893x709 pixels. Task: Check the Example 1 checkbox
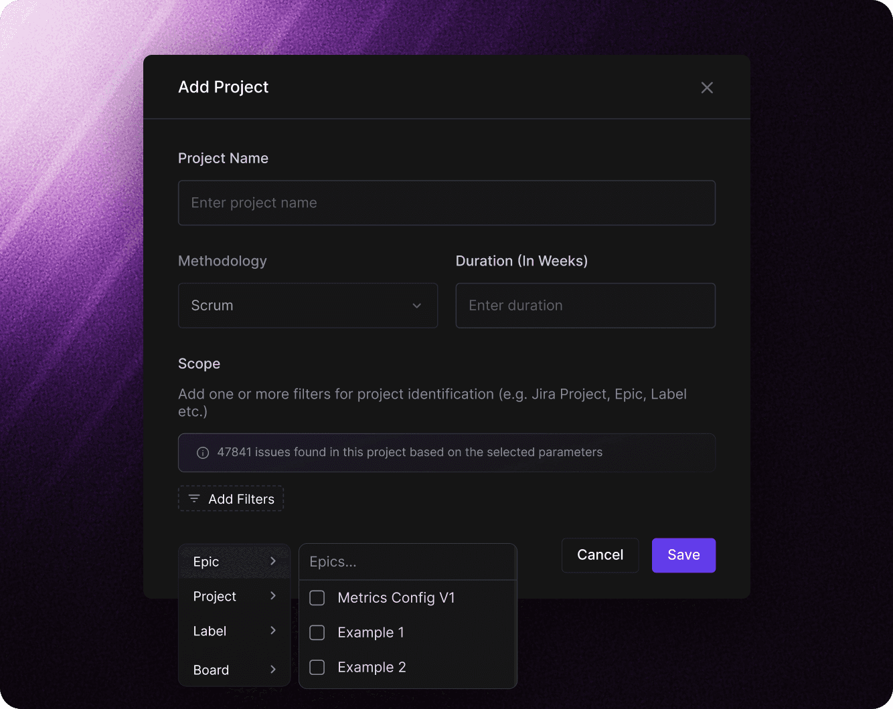point(317,633)
